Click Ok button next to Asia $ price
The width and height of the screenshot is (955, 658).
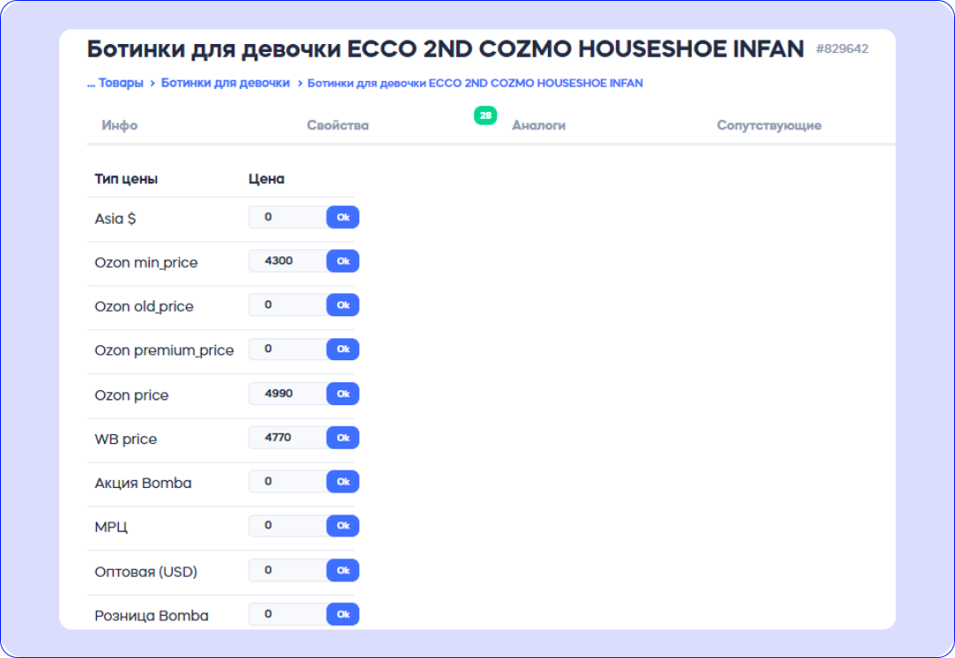343,218
